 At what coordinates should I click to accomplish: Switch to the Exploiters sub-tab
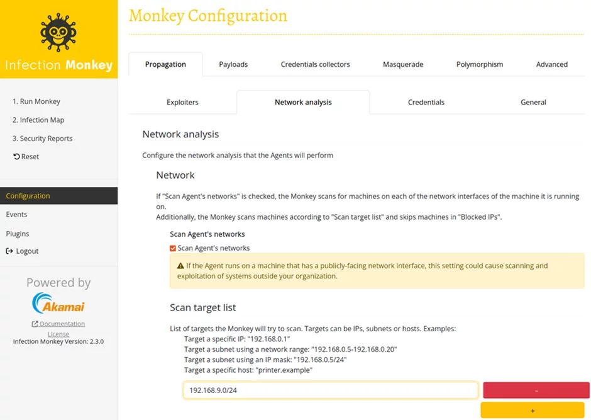(182, 102)
